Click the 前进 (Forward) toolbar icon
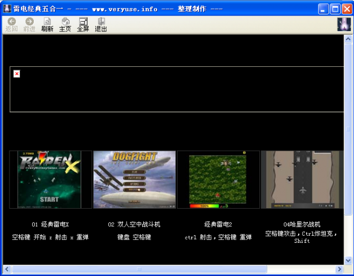 tap(29, 24)
